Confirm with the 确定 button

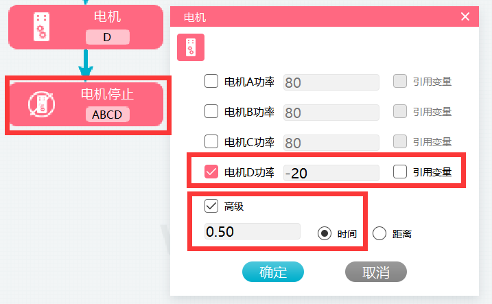click(273, 272)
